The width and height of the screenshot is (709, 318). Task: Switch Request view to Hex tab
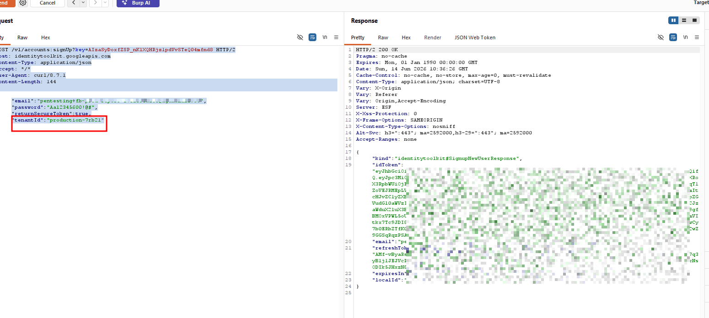45,37
